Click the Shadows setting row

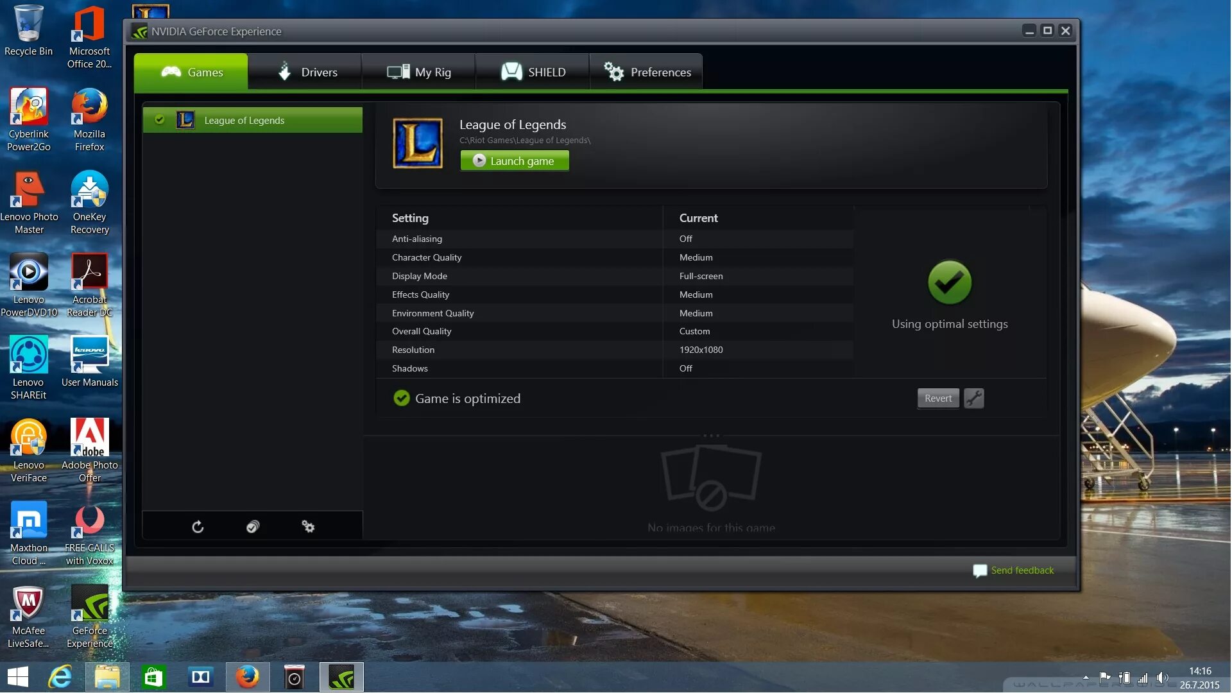click(615, 368)
